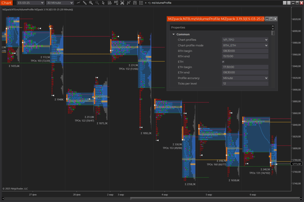This screenshot has height=202, width=304.
Task: Open the 30 Minute interval selector
Action: tap(60, 3)
